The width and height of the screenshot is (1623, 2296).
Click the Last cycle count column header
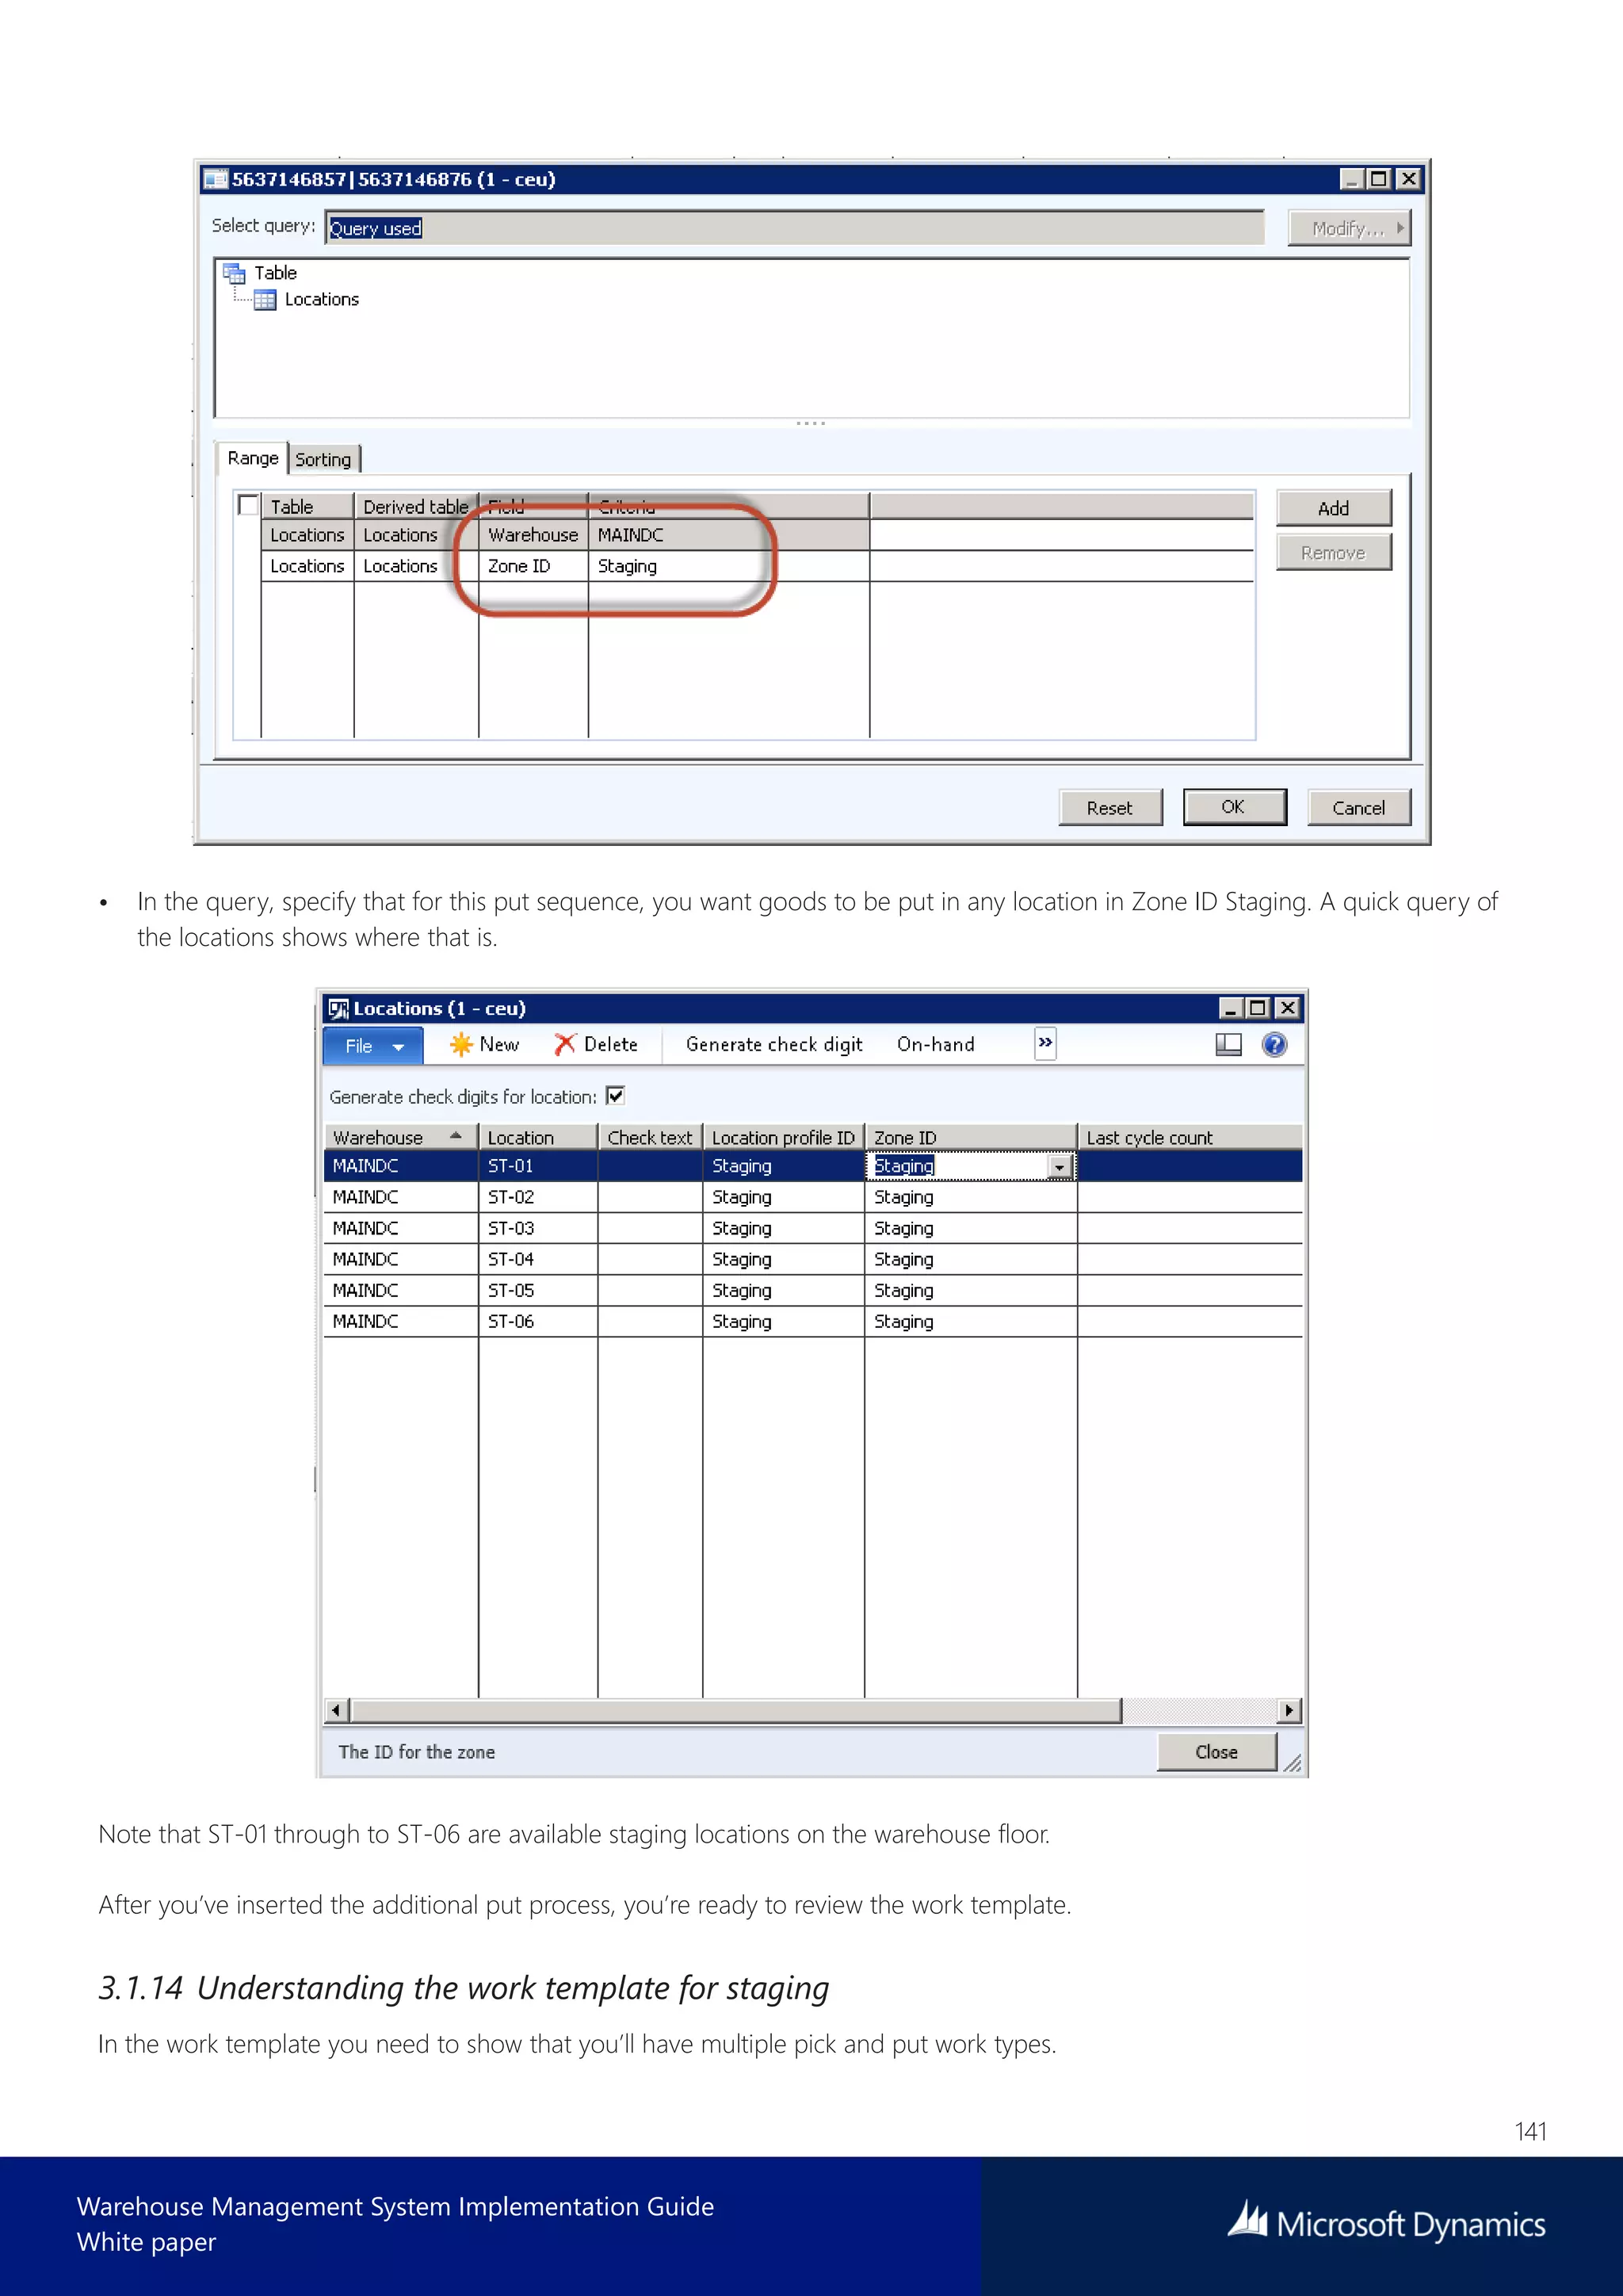coord(1190,1137)
